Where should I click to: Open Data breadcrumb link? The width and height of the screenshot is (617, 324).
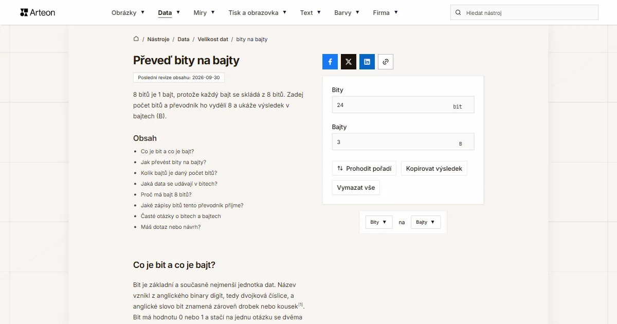(184, 39)
